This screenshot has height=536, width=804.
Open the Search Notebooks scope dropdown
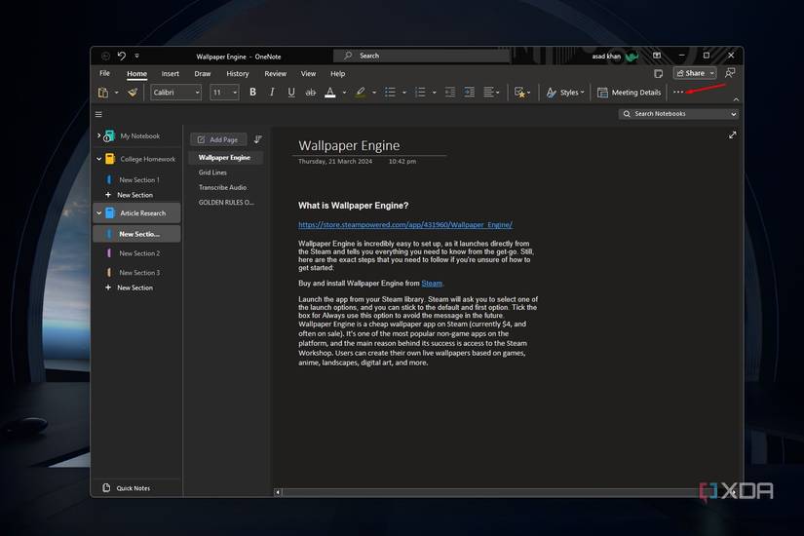click(734, 114)
